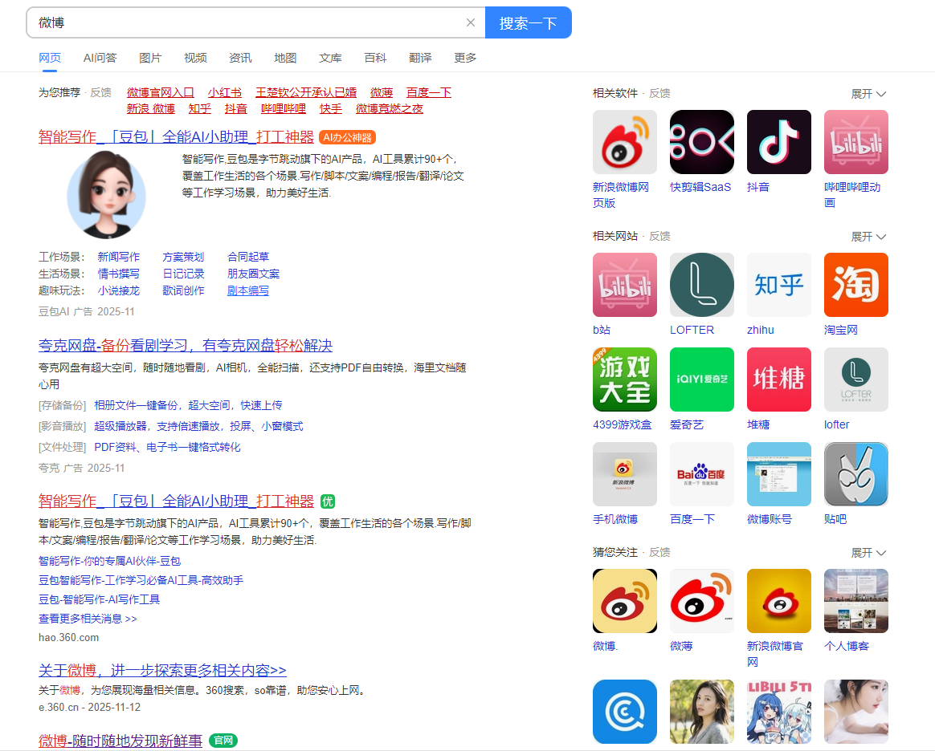Open the blue magnifier C icon

[624, 712]
